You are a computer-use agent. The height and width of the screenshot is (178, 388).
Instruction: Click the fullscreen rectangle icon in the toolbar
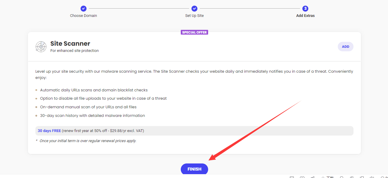click(x=362, y=177)
